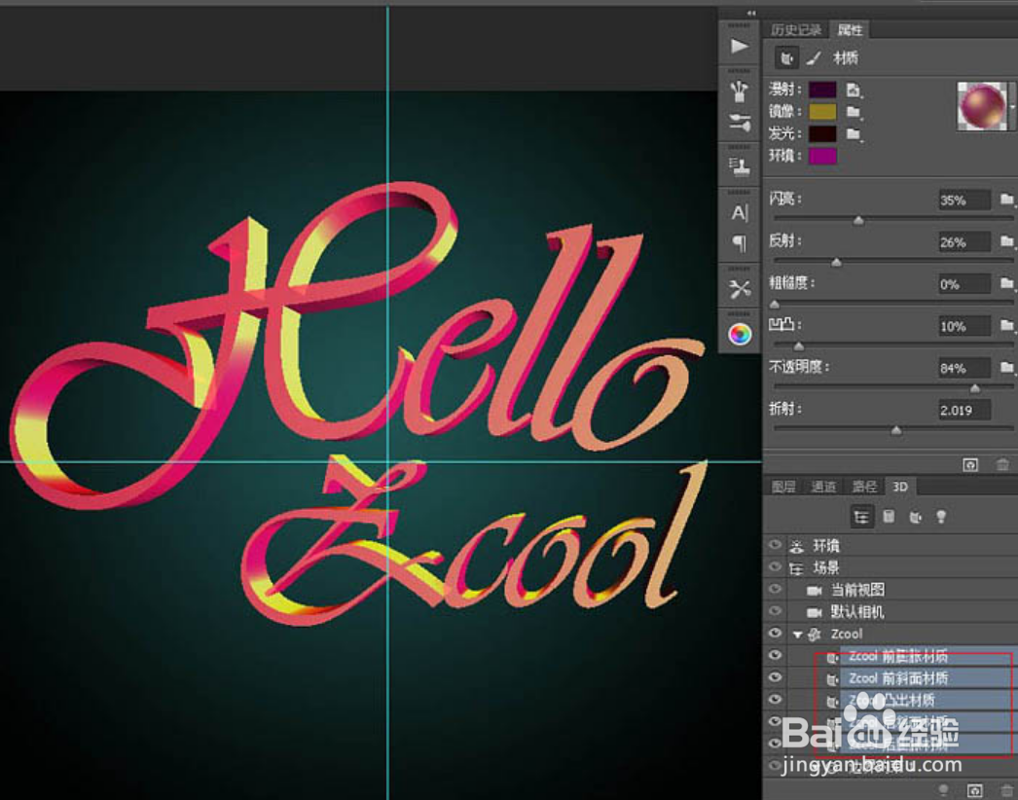This screenshot has height=800, width=1018.
Task: Hide the Zcool 凸出材质 material
Action: [x=775, y=700]
